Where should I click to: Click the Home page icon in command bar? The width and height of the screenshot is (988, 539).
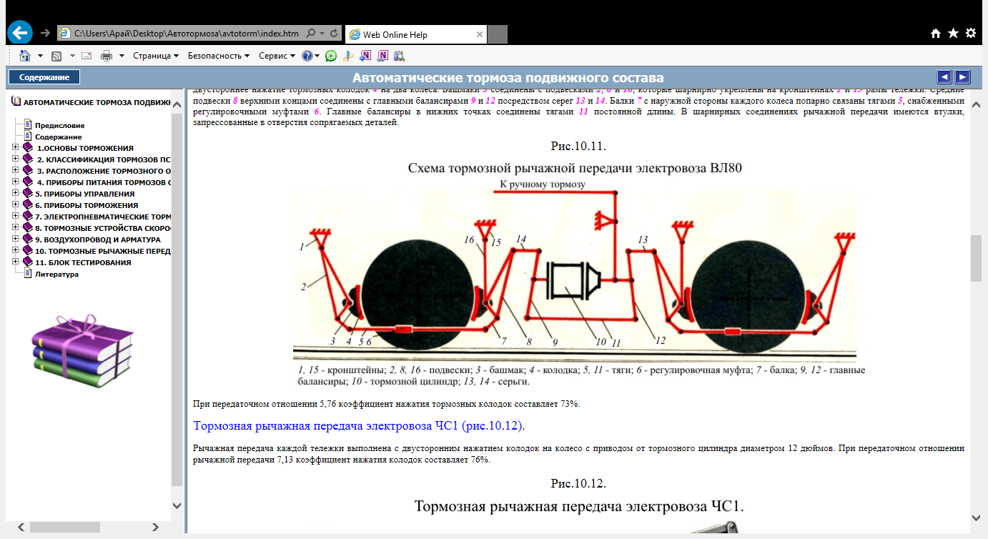point(25,55)
